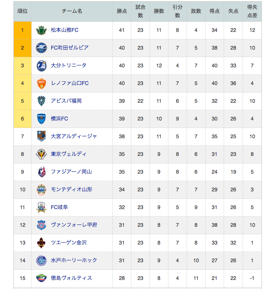
Task: Open the 大分トリニータ team page
Action: [x=69, y=65]
